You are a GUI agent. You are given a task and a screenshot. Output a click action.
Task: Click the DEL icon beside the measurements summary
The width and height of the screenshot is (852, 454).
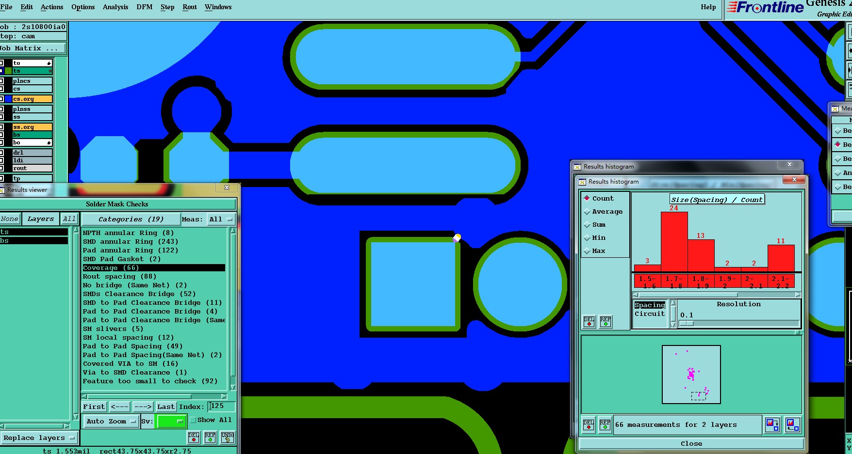(589, 425)
